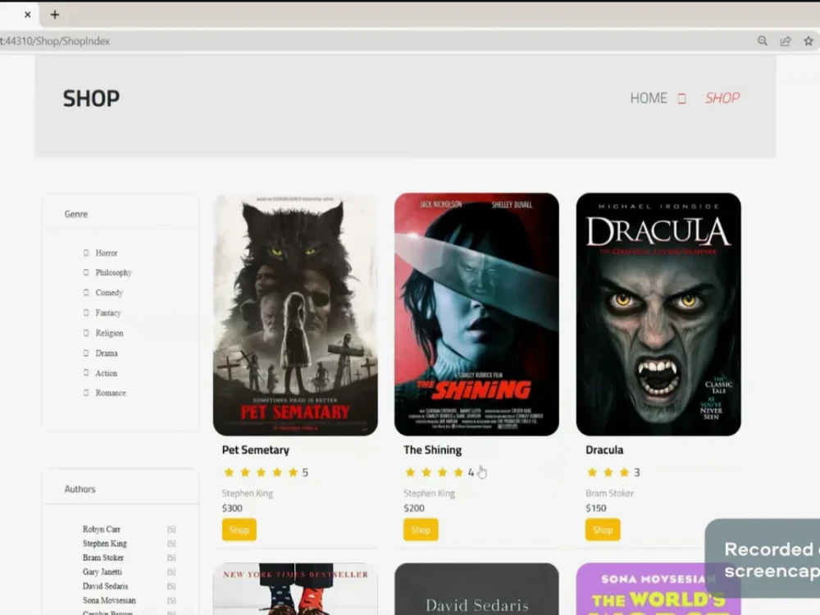Open the David Sedaris book cover
Screen dimensions: 820x615
click(476, 589)
